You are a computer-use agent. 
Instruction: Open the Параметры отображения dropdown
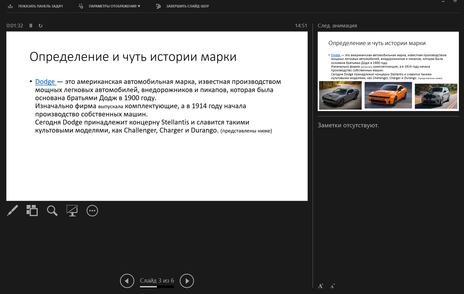coord(114,6)
